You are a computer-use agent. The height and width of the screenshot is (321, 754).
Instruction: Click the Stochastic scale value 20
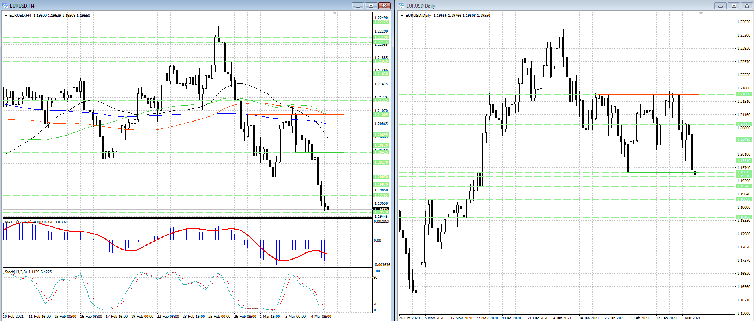coord(375,304)
